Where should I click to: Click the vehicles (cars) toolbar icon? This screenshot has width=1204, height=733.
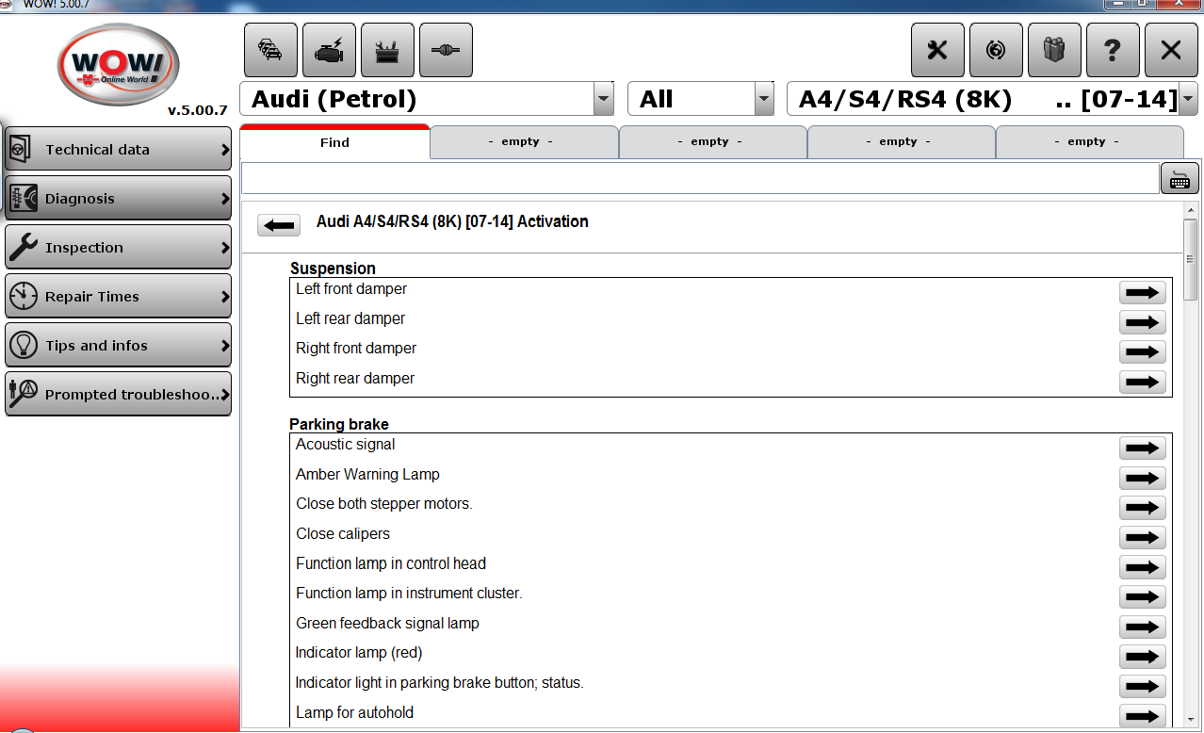pyautogui.click(x=270, y=50)
